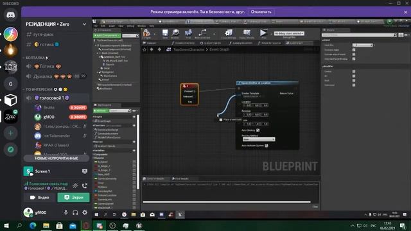Switch to the Viewport tab
411x231 pixels.
click(152, 43)
